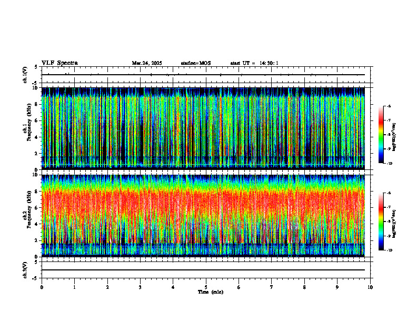Click the ch.2 color bar log(PSD) label
Viewport: 417px width, 322px height.
tap(394, 224)
